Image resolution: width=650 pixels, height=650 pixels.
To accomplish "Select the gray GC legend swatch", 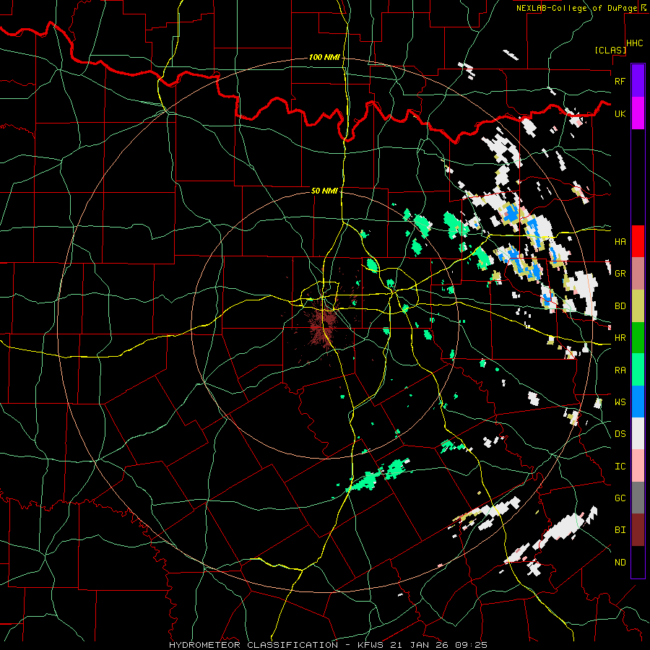I will [638, 498].
